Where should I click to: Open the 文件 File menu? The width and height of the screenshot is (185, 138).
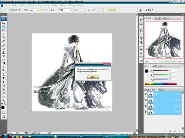(x=7, y=6)
